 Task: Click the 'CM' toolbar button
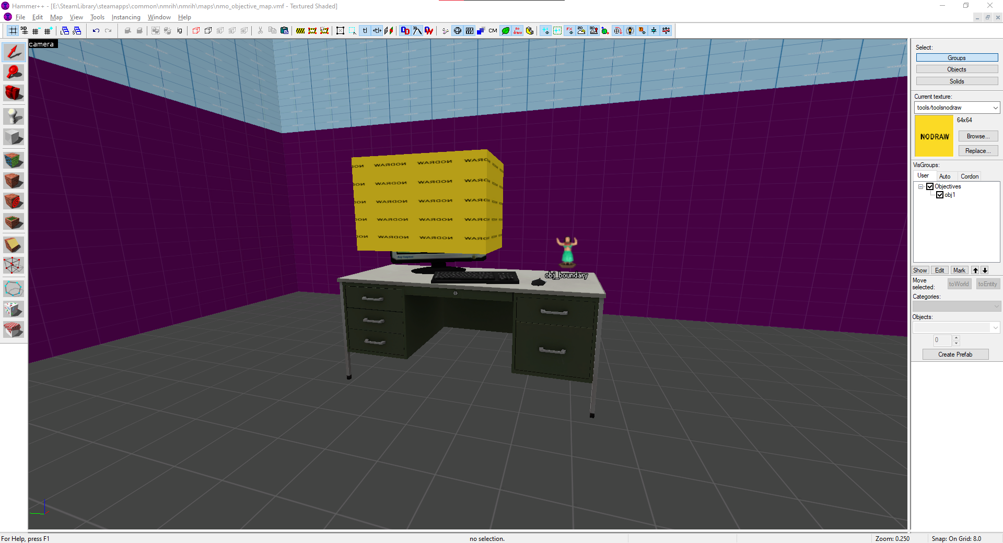493,31
